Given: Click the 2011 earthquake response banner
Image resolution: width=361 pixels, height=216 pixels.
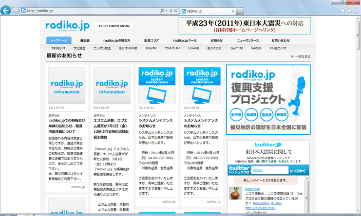Looking at the screenshot, I should click(245, 26).
